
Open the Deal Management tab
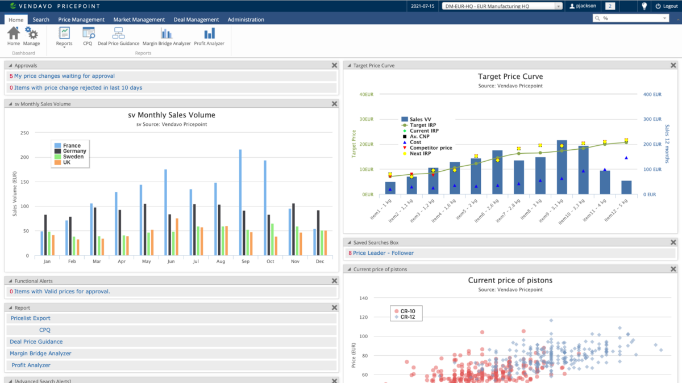(196, 19)
